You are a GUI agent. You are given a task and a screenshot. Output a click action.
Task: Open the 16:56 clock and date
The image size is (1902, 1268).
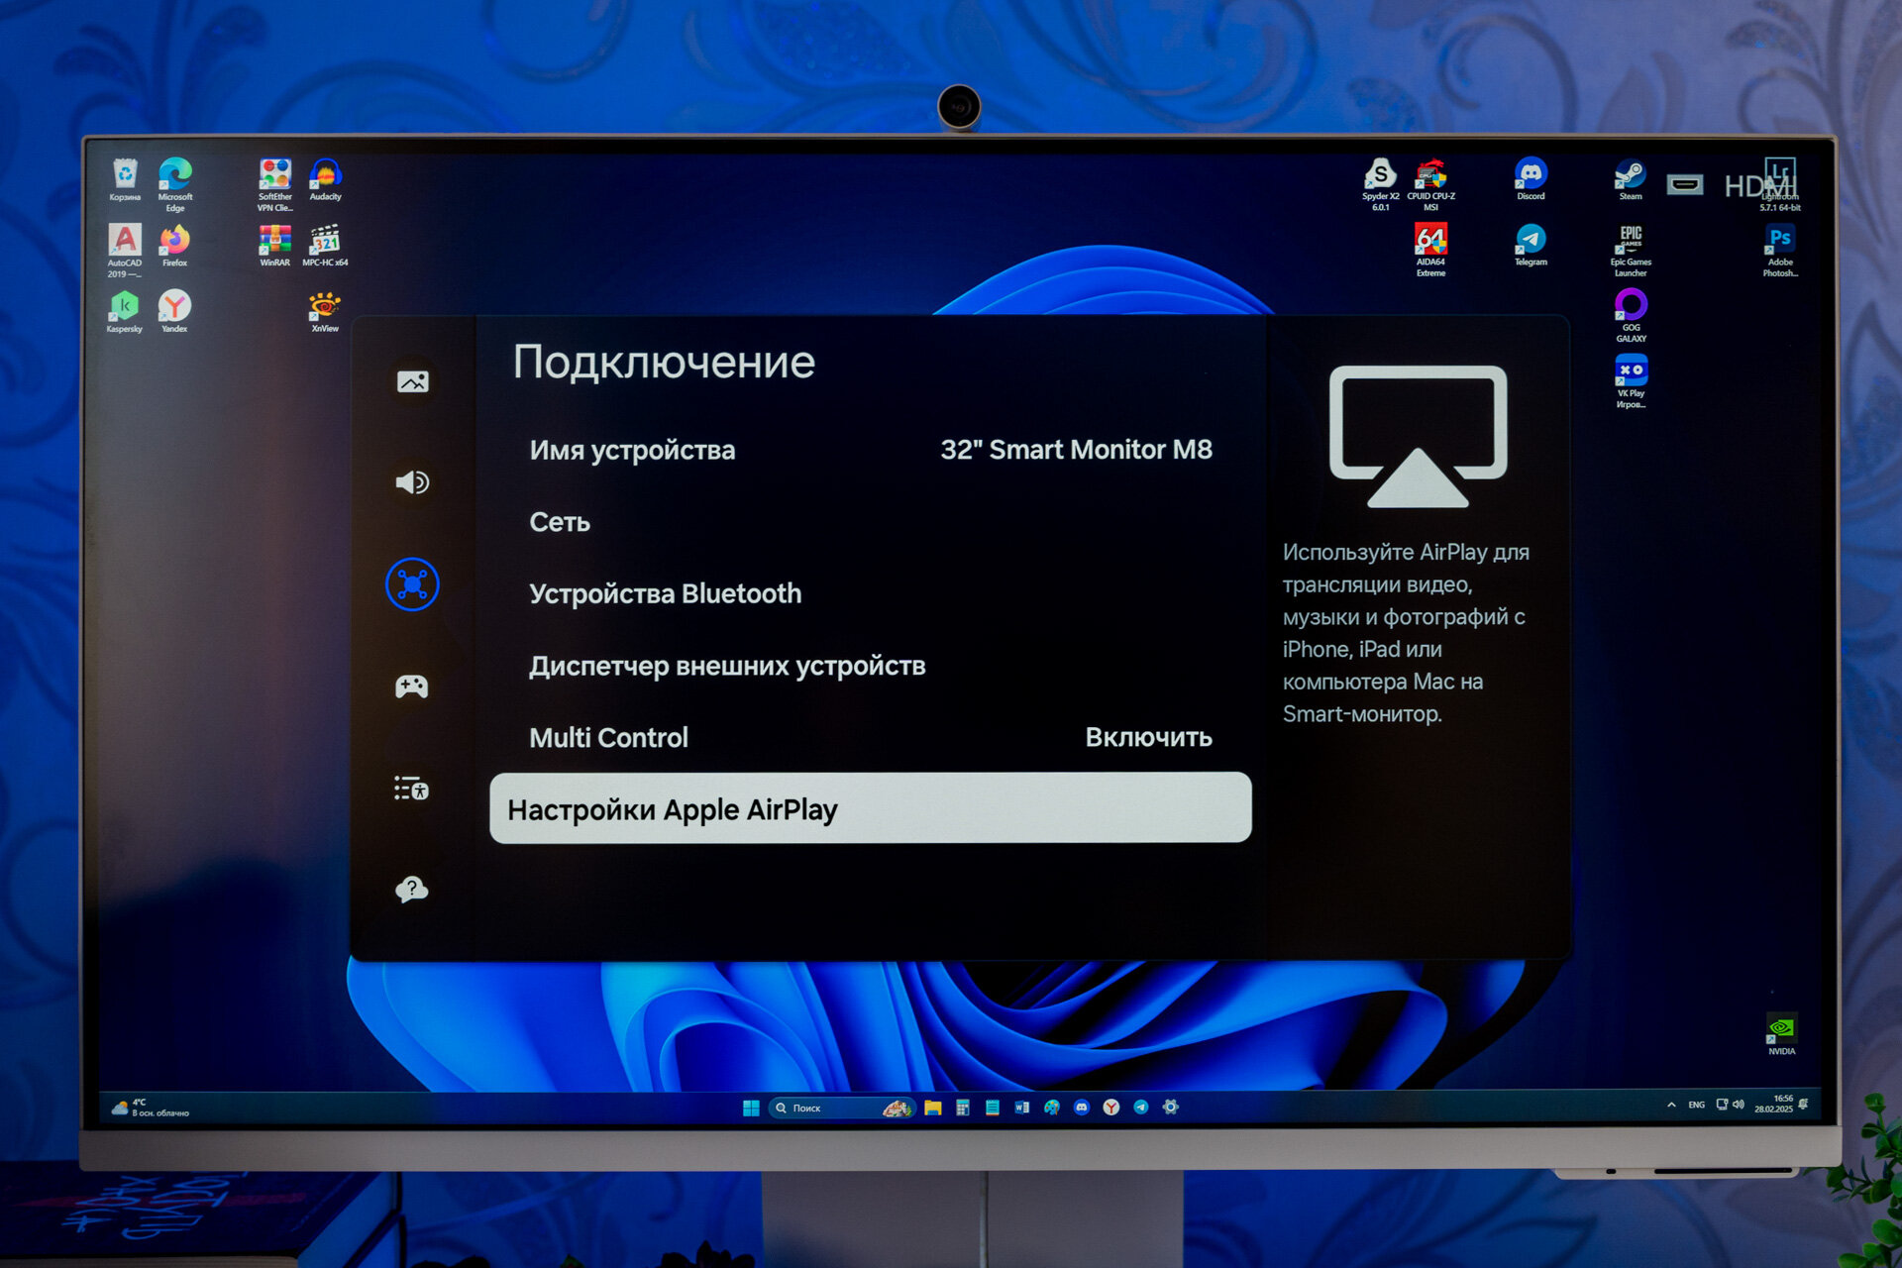pyautogui.click(x=1773, y=1104)
